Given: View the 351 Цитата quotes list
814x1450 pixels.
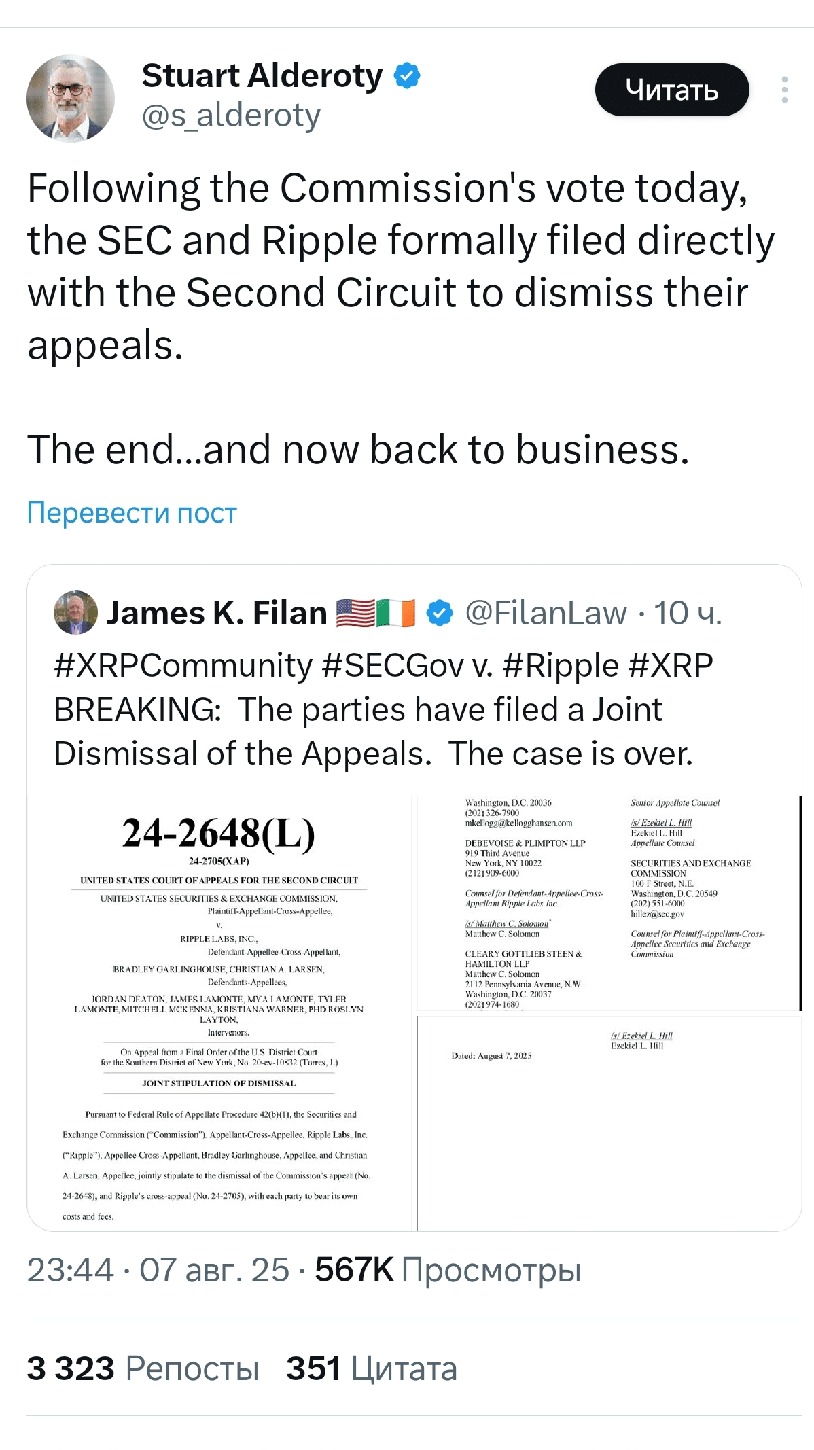Looking at the screenshot, I should pyautogui.click(x=372, y=1368).
